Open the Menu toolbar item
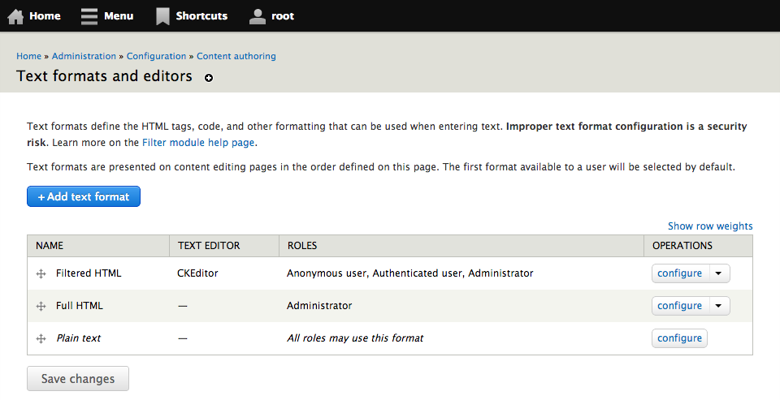The image size is (780, 400). pos(107,16)
